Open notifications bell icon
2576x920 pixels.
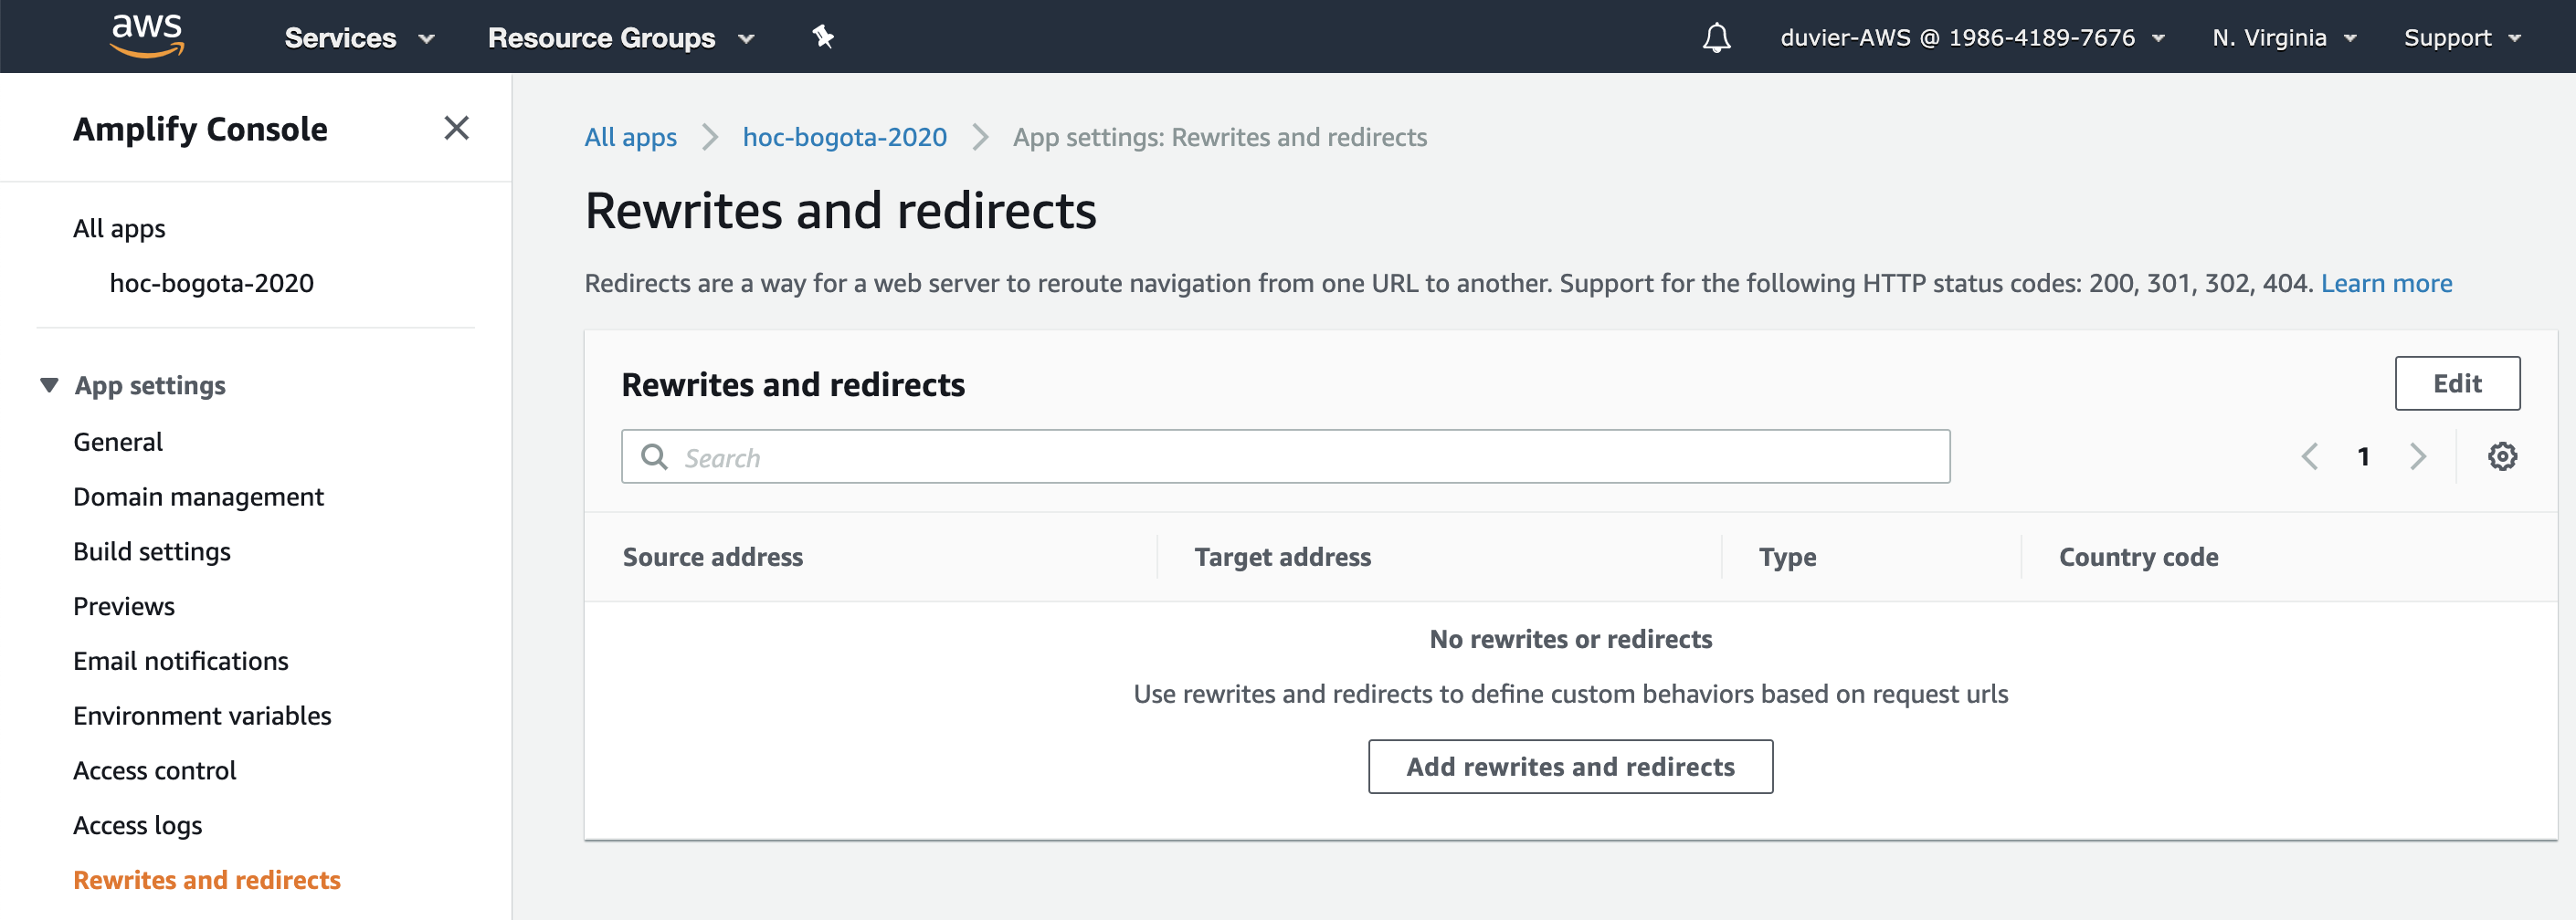click(1716, 38)
